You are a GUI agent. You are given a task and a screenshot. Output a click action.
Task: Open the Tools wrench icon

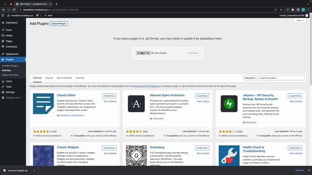3,87
